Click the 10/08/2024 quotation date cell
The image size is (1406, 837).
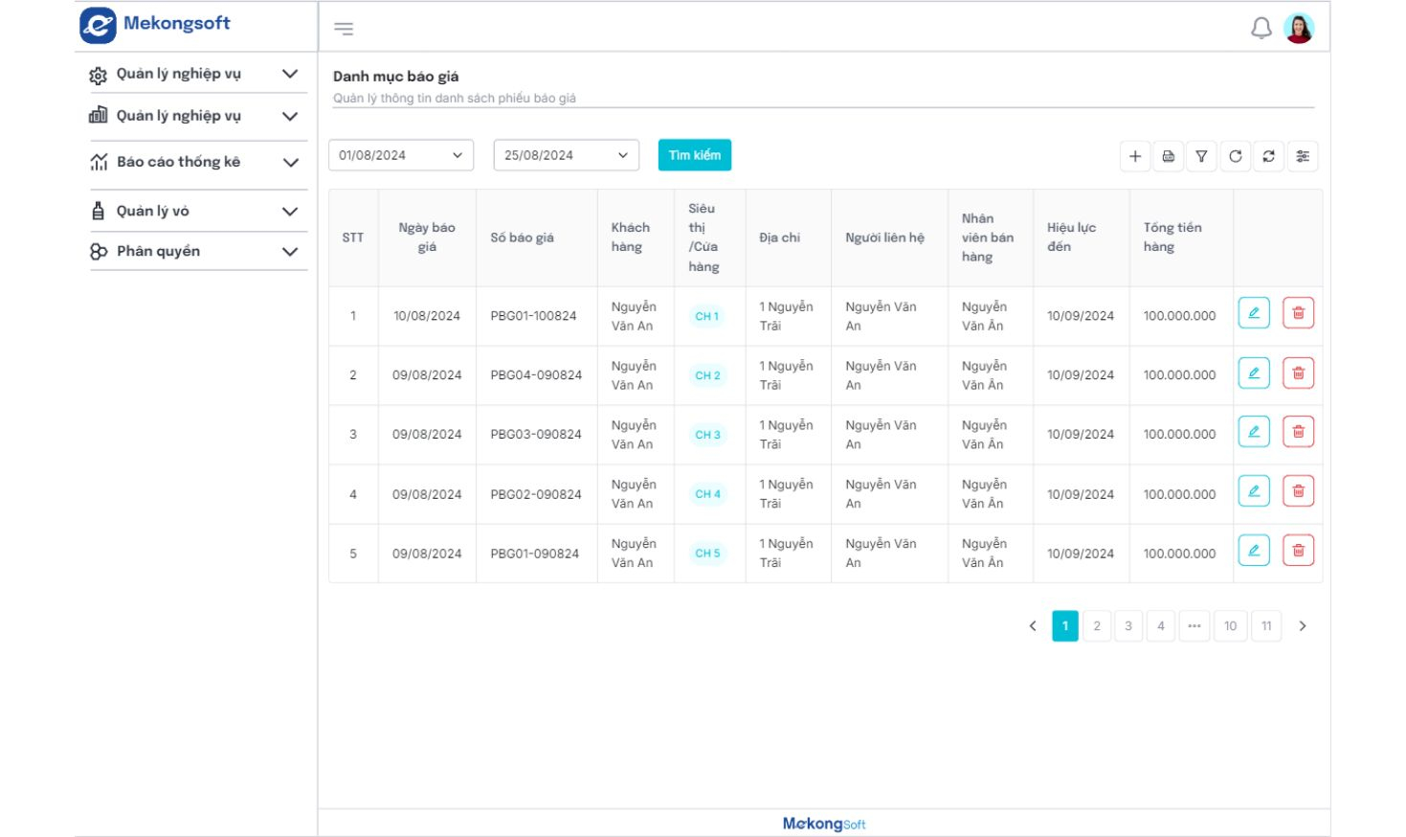pos(427,316)
